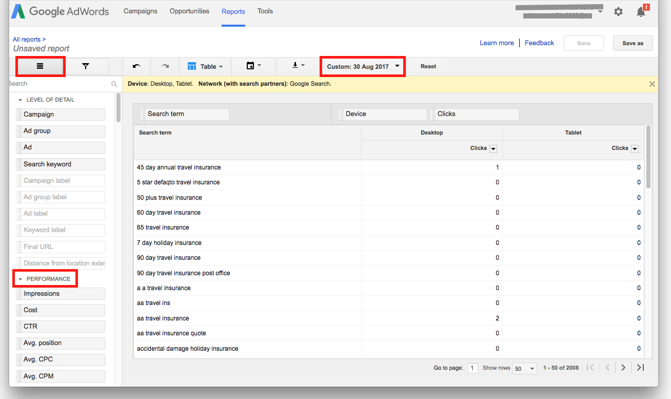Open the settings gear menu
Image resolution: width=671 pixels, height=399 pixels.
coord(618,11)
